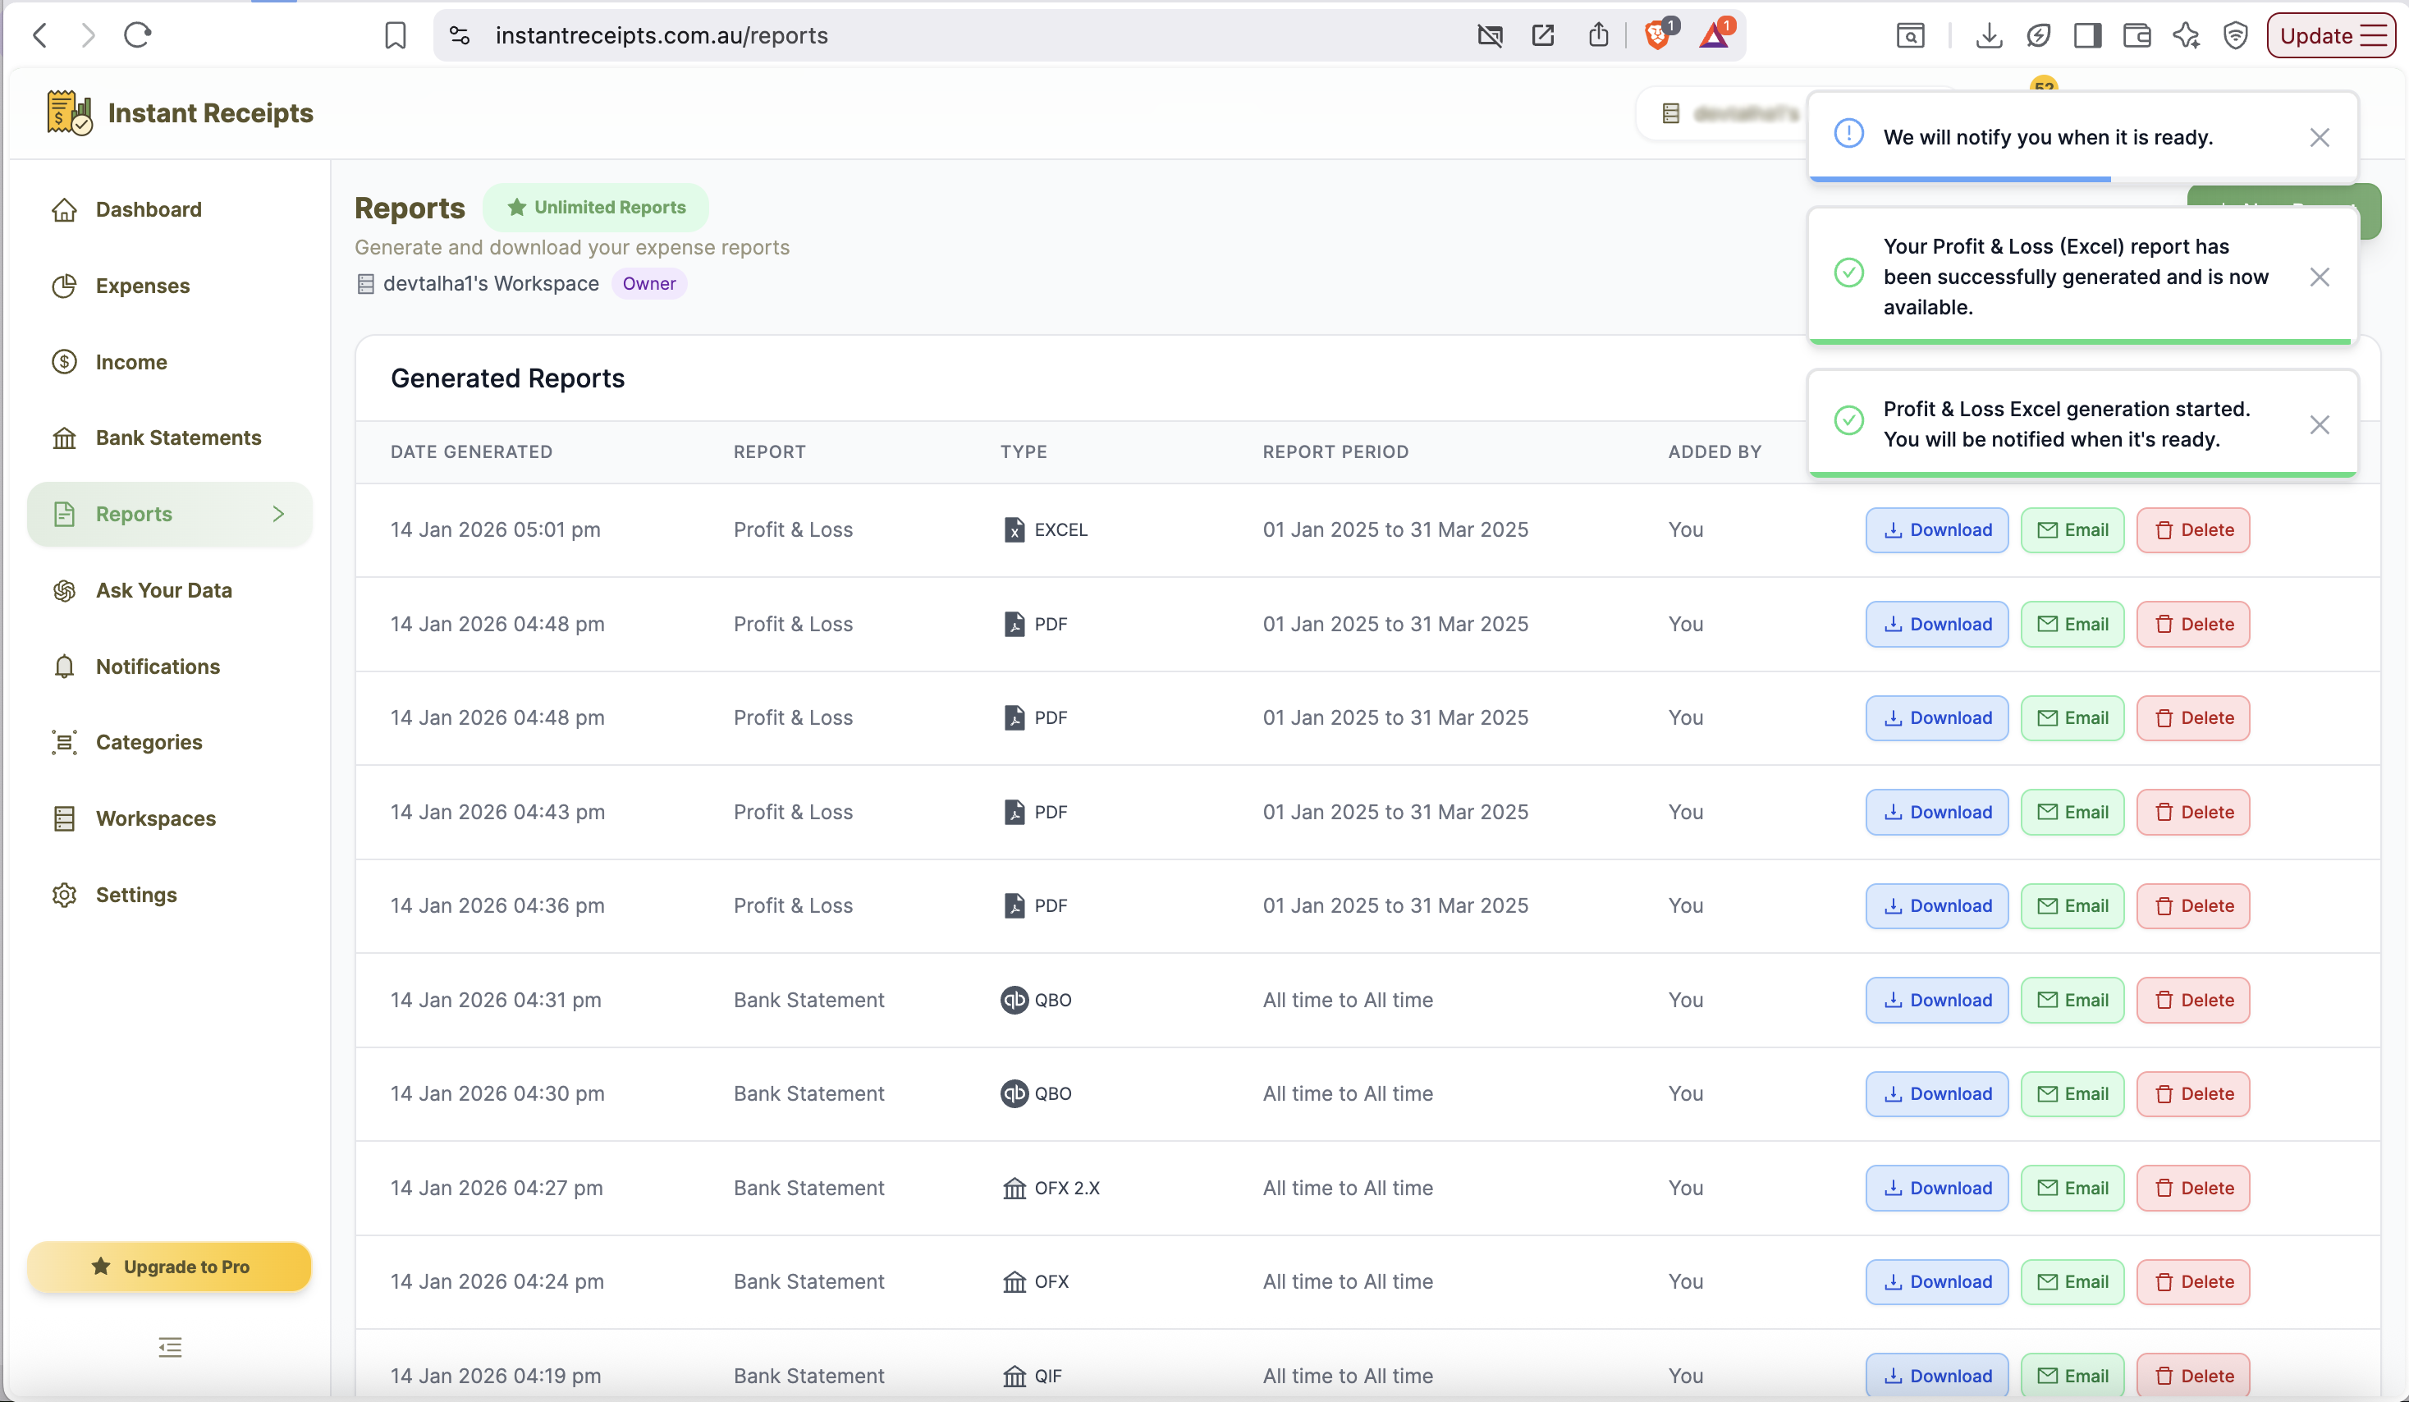Download the 04:31 pm QBO bank statement
Screen dimensions: 2409x1402
click(1937, 1000)
